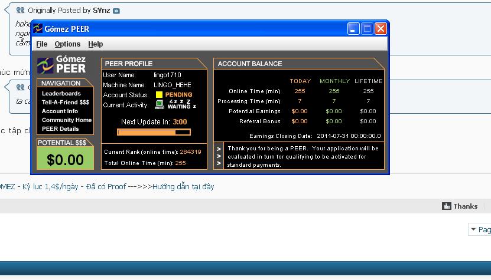Open the page dropdown arrow in forum

(x=473, y=229)
